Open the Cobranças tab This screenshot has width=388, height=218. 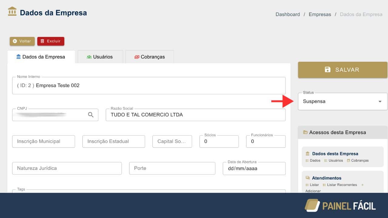pos(150,57)
